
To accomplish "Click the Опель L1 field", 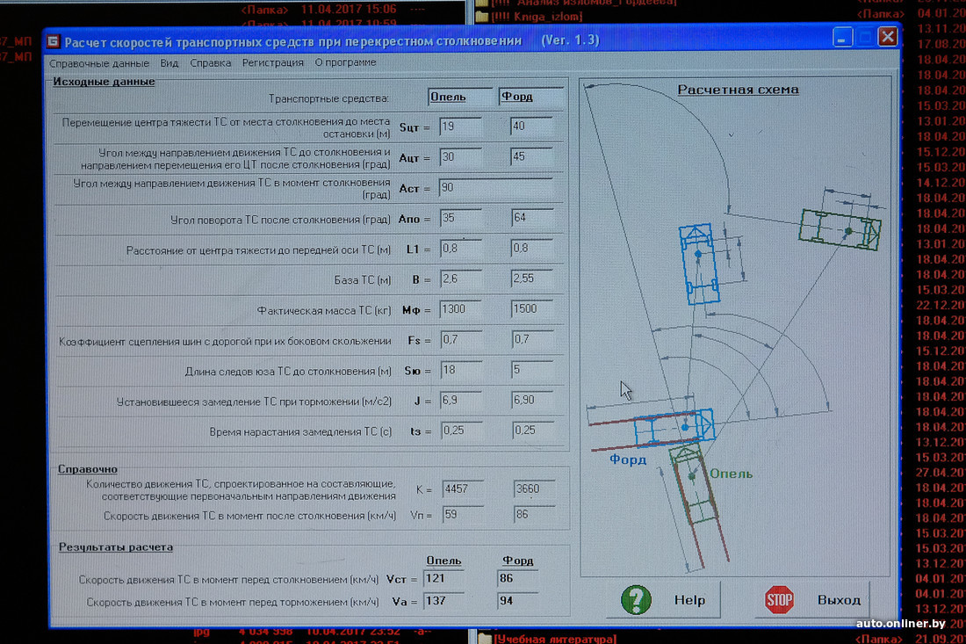I will pyautogui.click(x=461, y=249).
